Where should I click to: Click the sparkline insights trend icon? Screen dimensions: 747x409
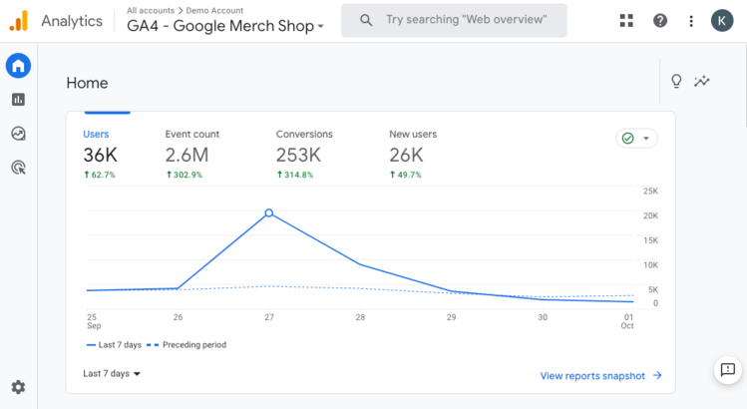click(702, 81)
